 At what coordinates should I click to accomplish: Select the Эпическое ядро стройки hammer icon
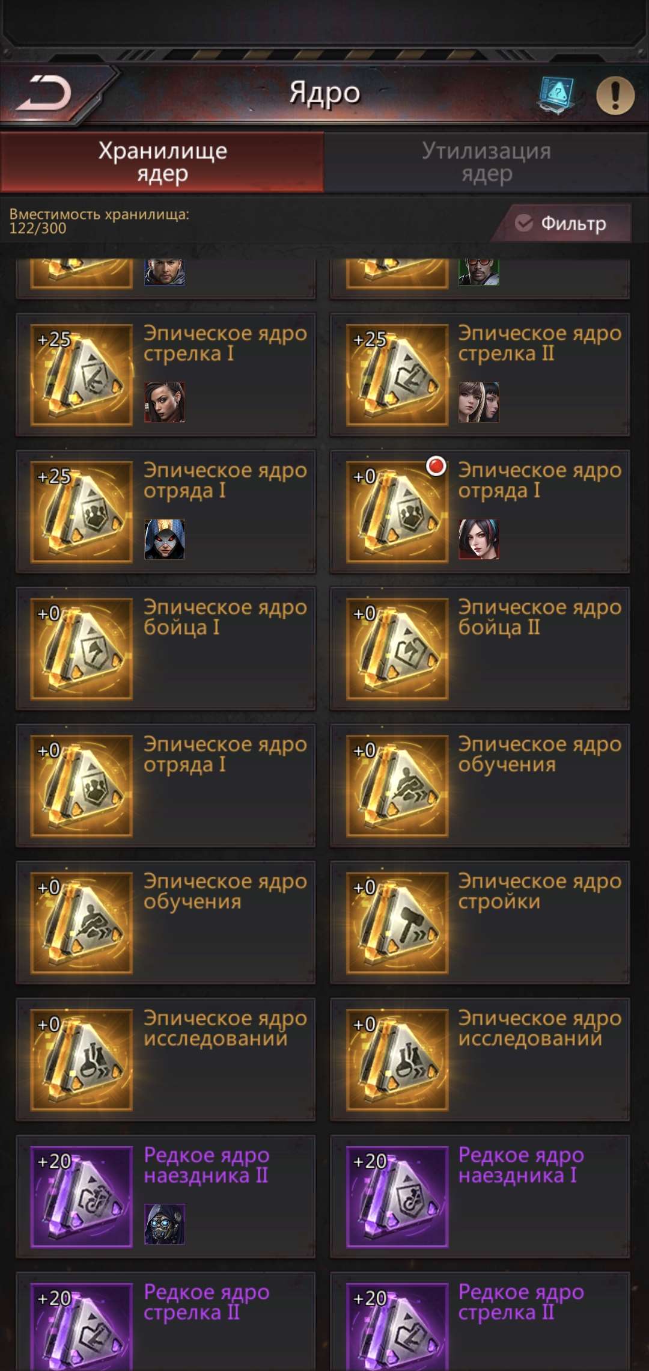tap(397, 922)
